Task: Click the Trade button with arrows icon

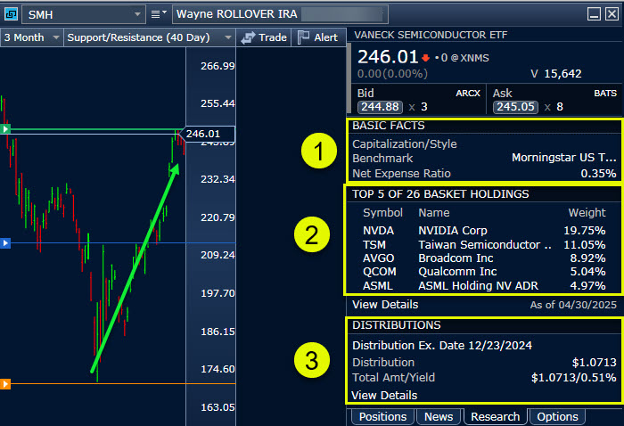Action: 264,37
